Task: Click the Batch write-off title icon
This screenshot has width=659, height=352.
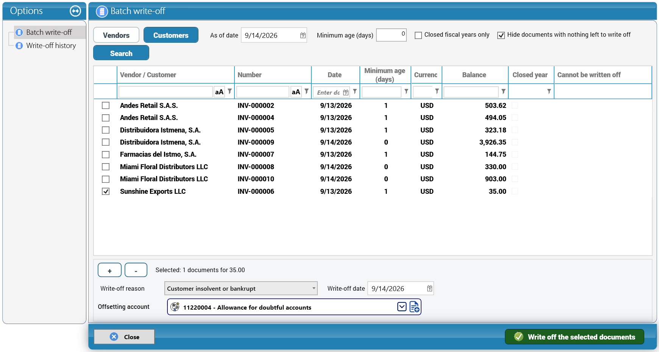Action: [102, 11]
